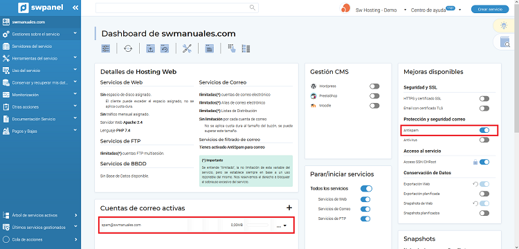This screenshot has height=249, width=519.
Task: Click the swpanel logo
Action: tap(40, 8)
